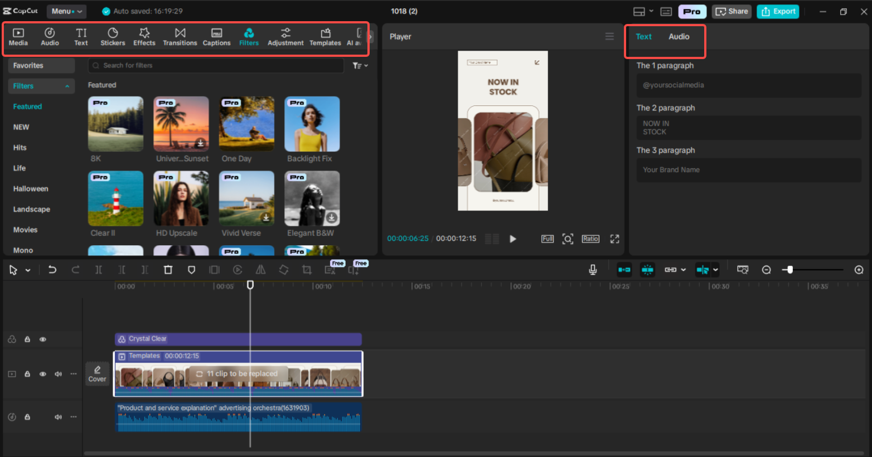Delete selected clip with trash icon
The image size is (872, 457).
pos(168,270)
